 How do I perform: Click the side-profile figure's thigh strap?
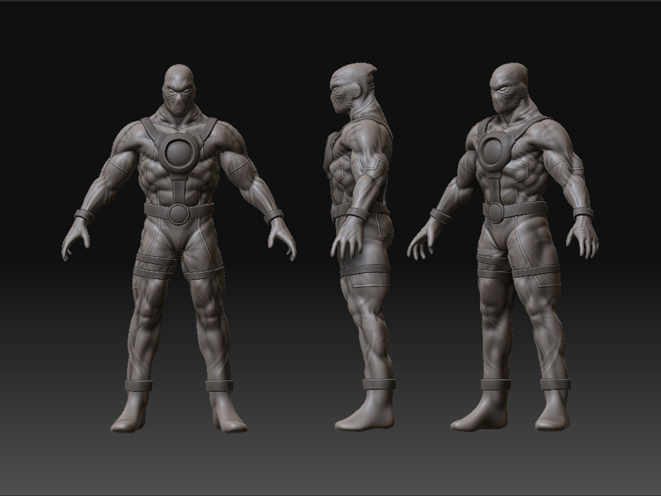coord(364,270)
